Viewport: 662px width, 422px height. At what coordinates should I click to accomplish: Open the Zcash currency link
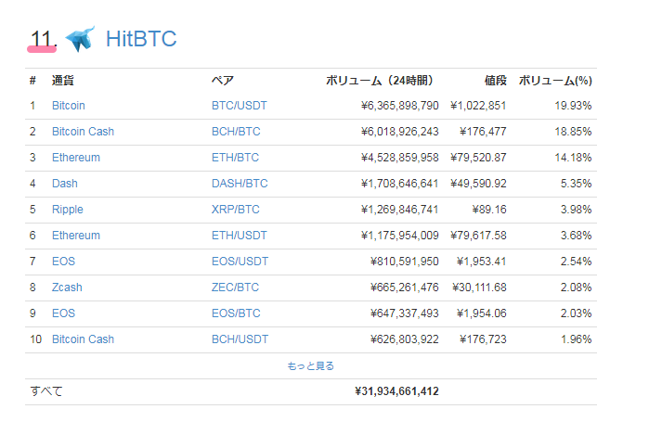tap(67, 288)
